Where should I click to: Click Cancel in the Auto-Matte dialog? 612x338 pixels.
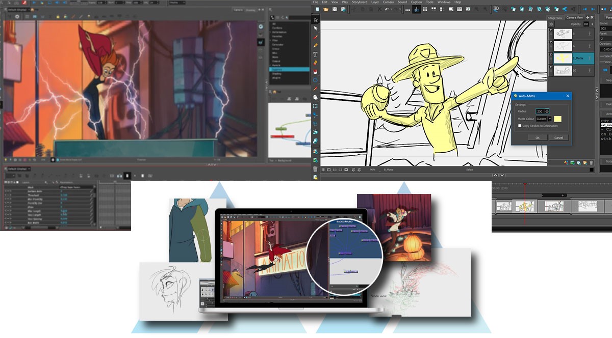point(559,137)
